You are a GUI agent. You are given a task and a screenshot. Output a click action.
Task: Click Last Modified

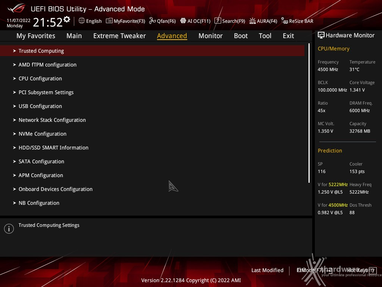pyautogui.click(x=267, y=271)
